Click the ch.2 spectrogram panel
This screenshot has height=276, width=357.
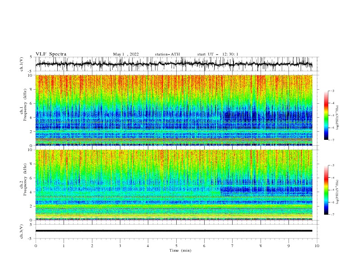coord(174,185)
